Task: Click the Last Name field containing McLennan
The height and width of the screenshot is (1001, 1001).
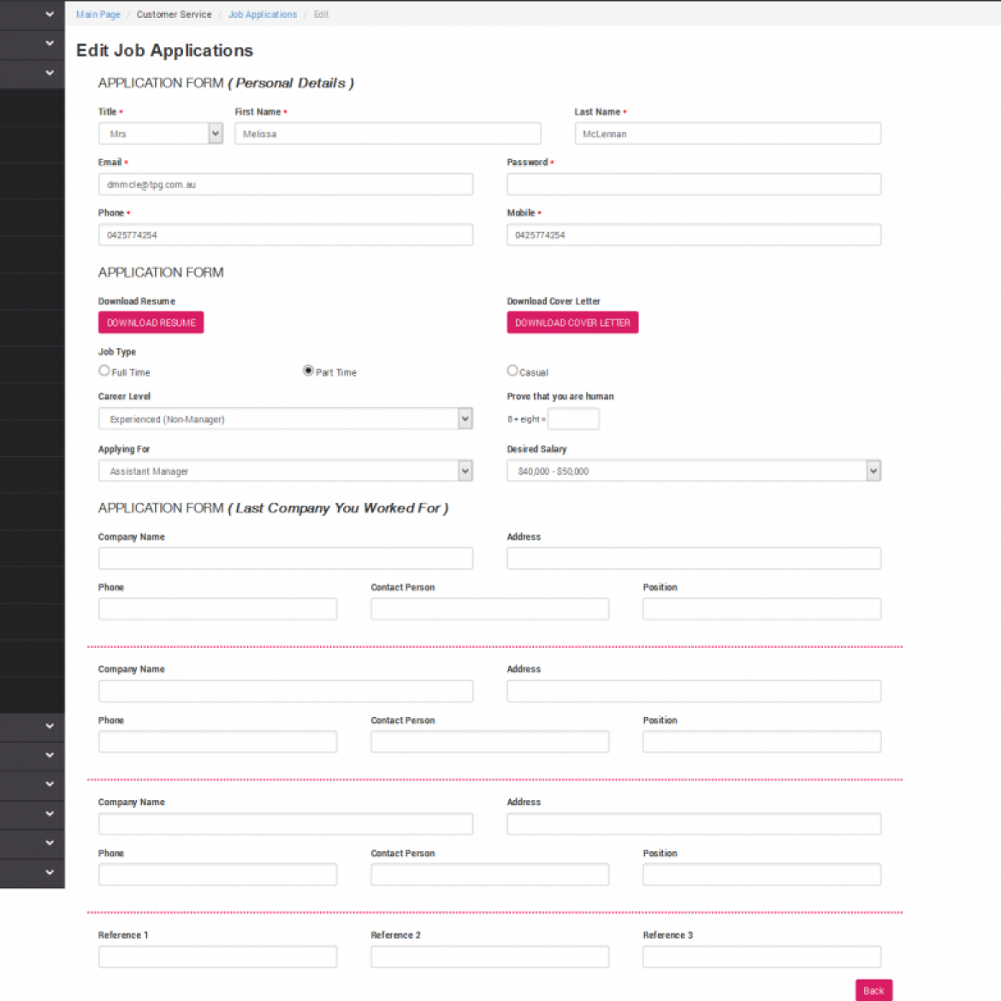Action: click(728, 133)
